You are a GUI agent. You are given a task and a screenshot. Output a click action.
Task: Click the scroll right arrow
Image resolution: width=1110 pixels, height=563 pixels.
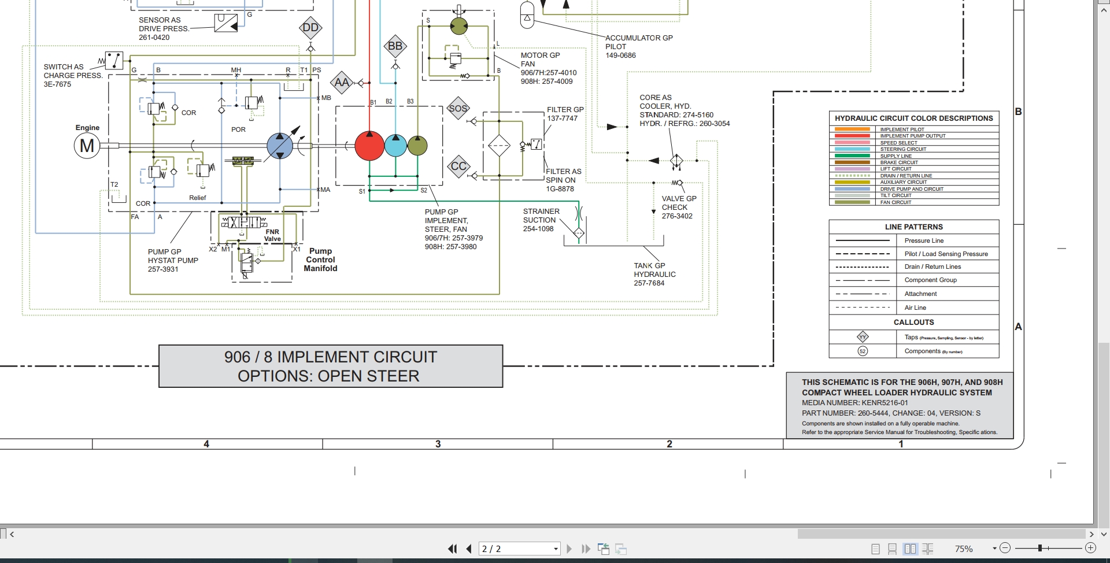tap(1091, 534)
